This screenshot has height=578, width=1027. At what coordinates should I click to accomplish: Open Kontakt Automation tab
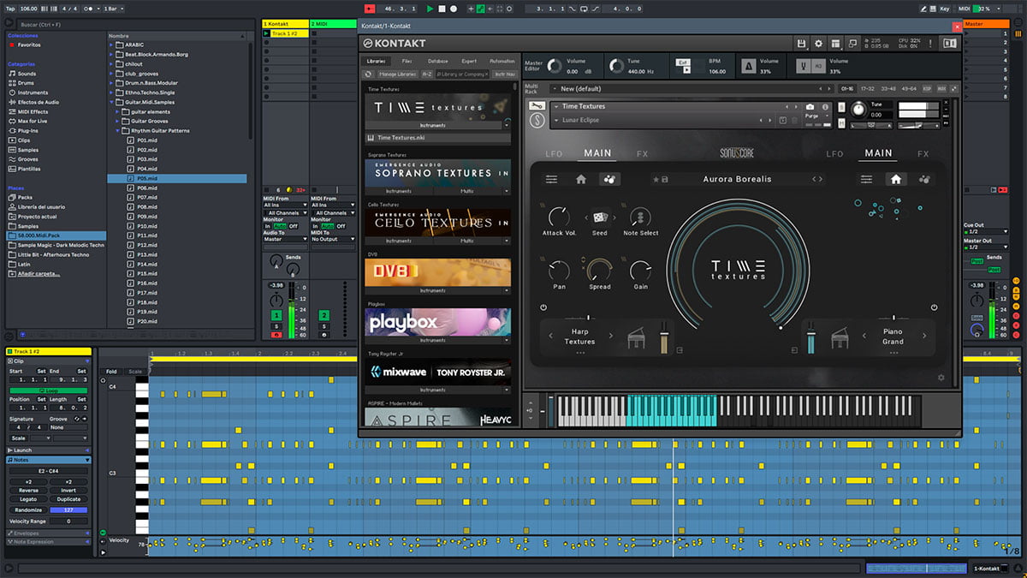[502, 62]
